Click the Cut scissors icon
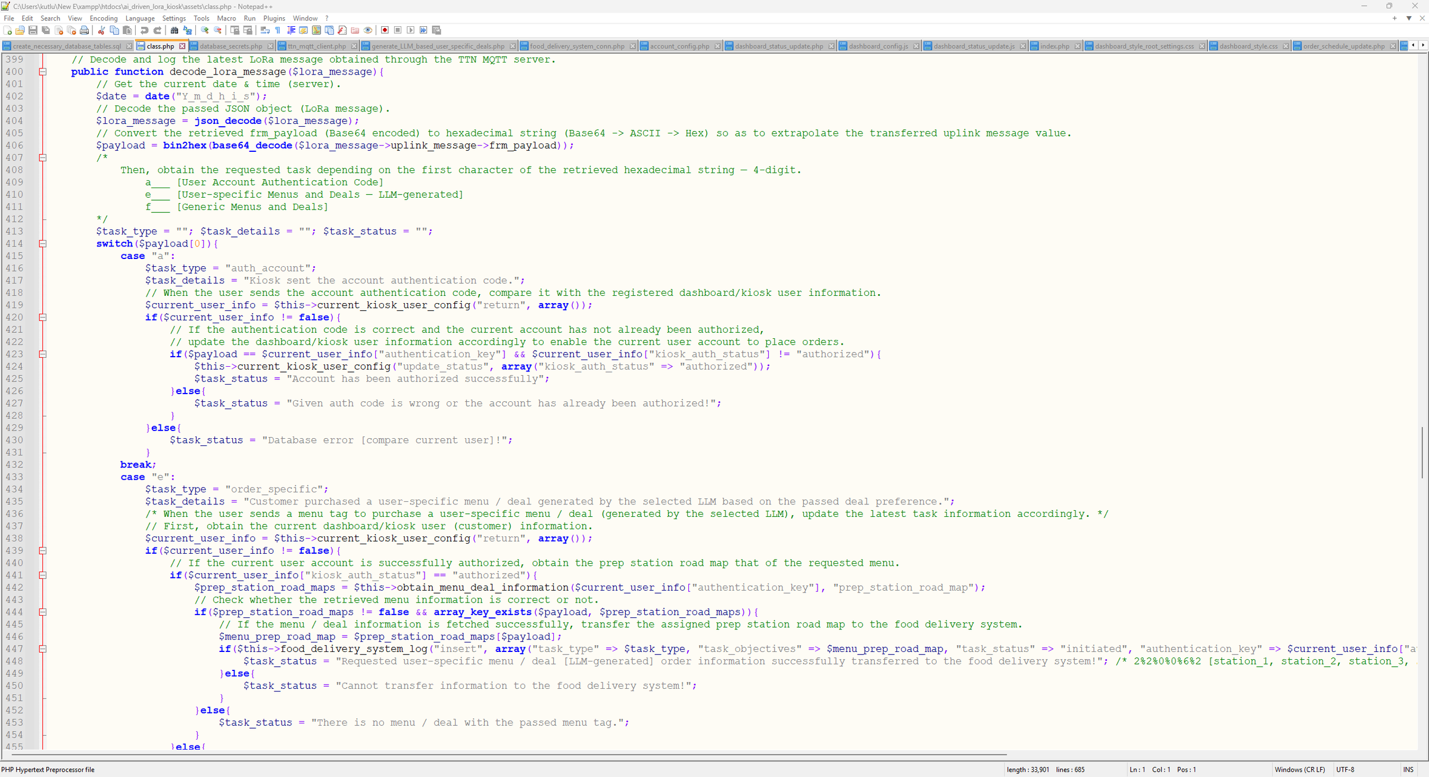The width and height of the screenshot is (1429, 777). (x=101, y=30)
